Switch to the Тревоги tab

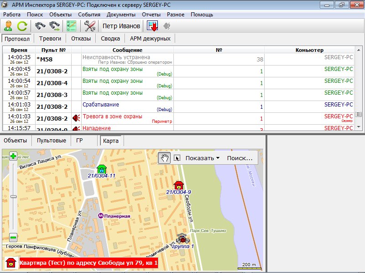(x=50, y=39)
